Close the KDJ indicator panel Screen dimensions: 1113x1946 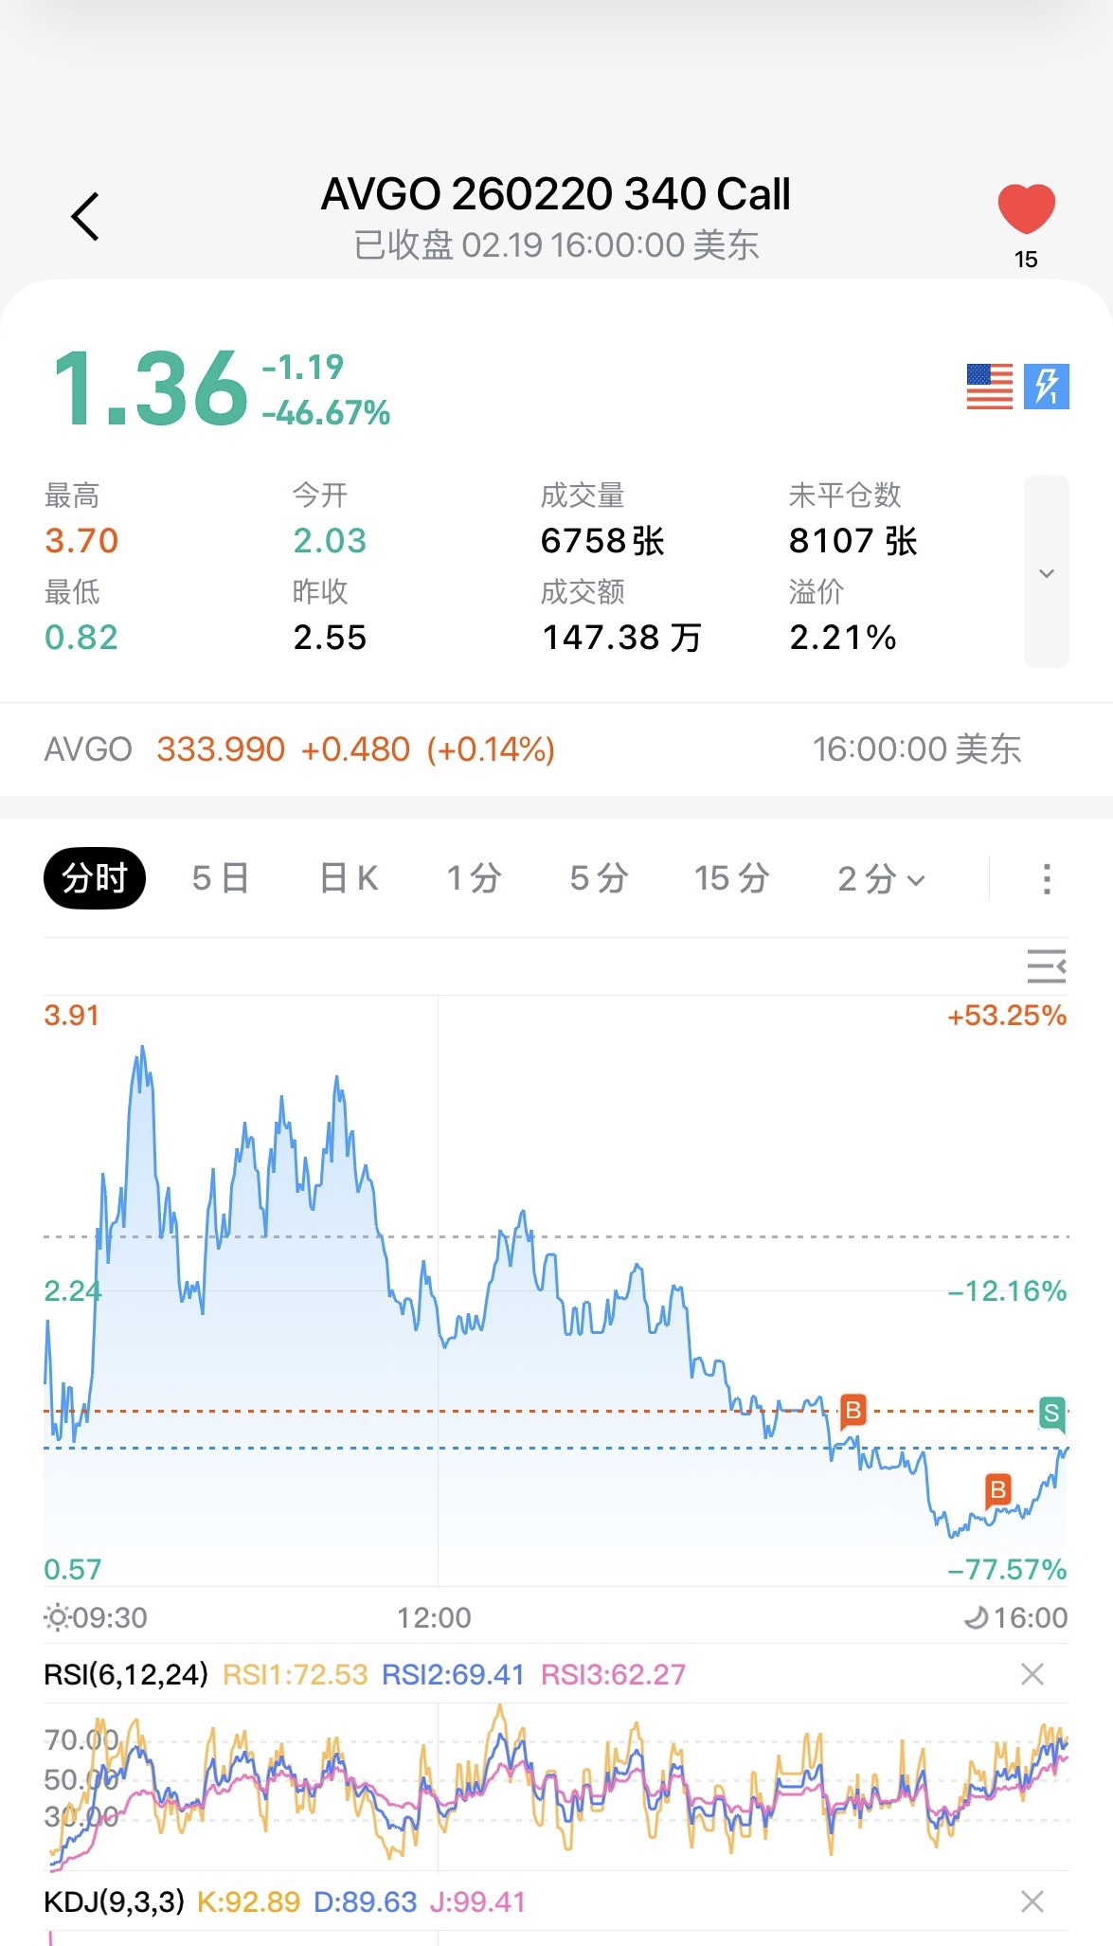1032,1901
